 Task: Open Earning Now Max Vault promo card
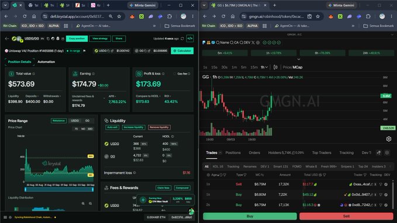click(x=165, y=200)
